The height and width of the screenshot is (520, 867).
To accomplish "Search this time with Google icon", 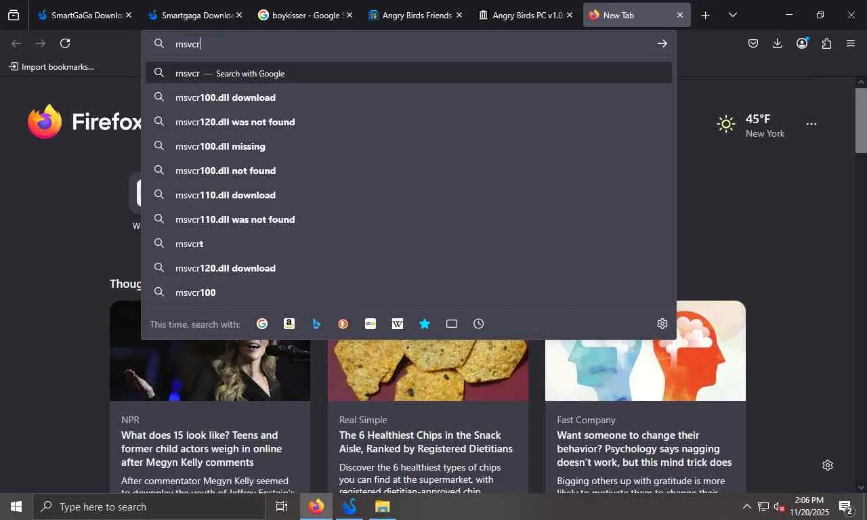I will click(262, 324).
